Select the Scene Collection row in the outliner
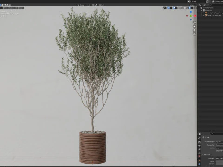This screenshot has height=167, width=223. pos(210,8)
